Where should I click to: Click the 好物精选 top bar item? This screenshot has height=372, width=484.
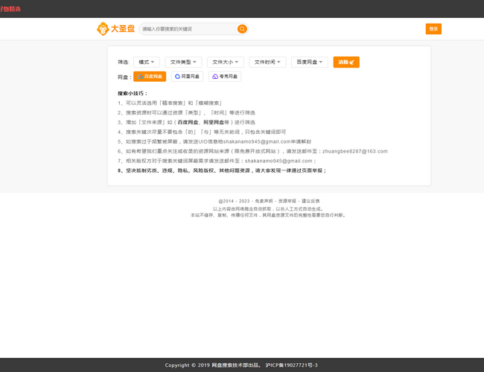click(10, 8)
